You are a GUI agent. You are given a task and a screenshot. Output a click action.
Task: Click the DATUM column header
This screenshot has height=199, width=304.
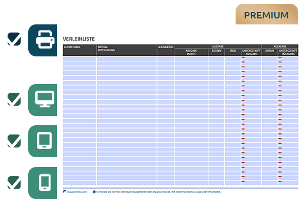[270, 52]
